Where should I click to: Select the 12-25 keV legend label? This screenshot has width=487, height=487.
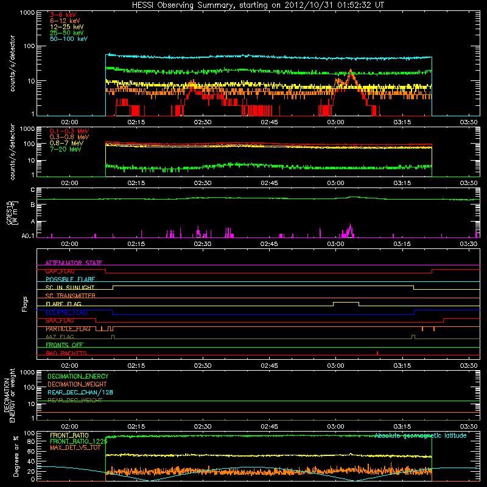coord(66,27)
